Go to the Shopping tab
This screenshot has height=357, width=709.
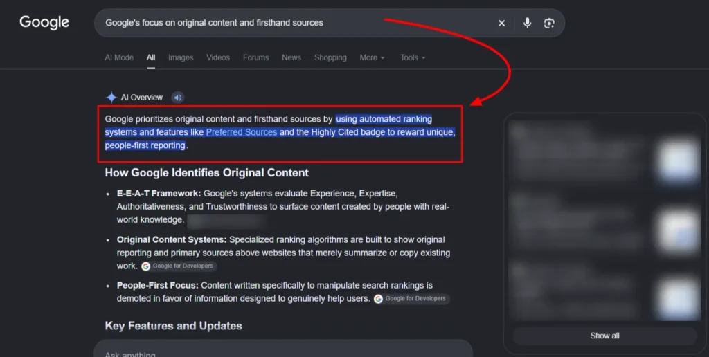click(330, 57)
